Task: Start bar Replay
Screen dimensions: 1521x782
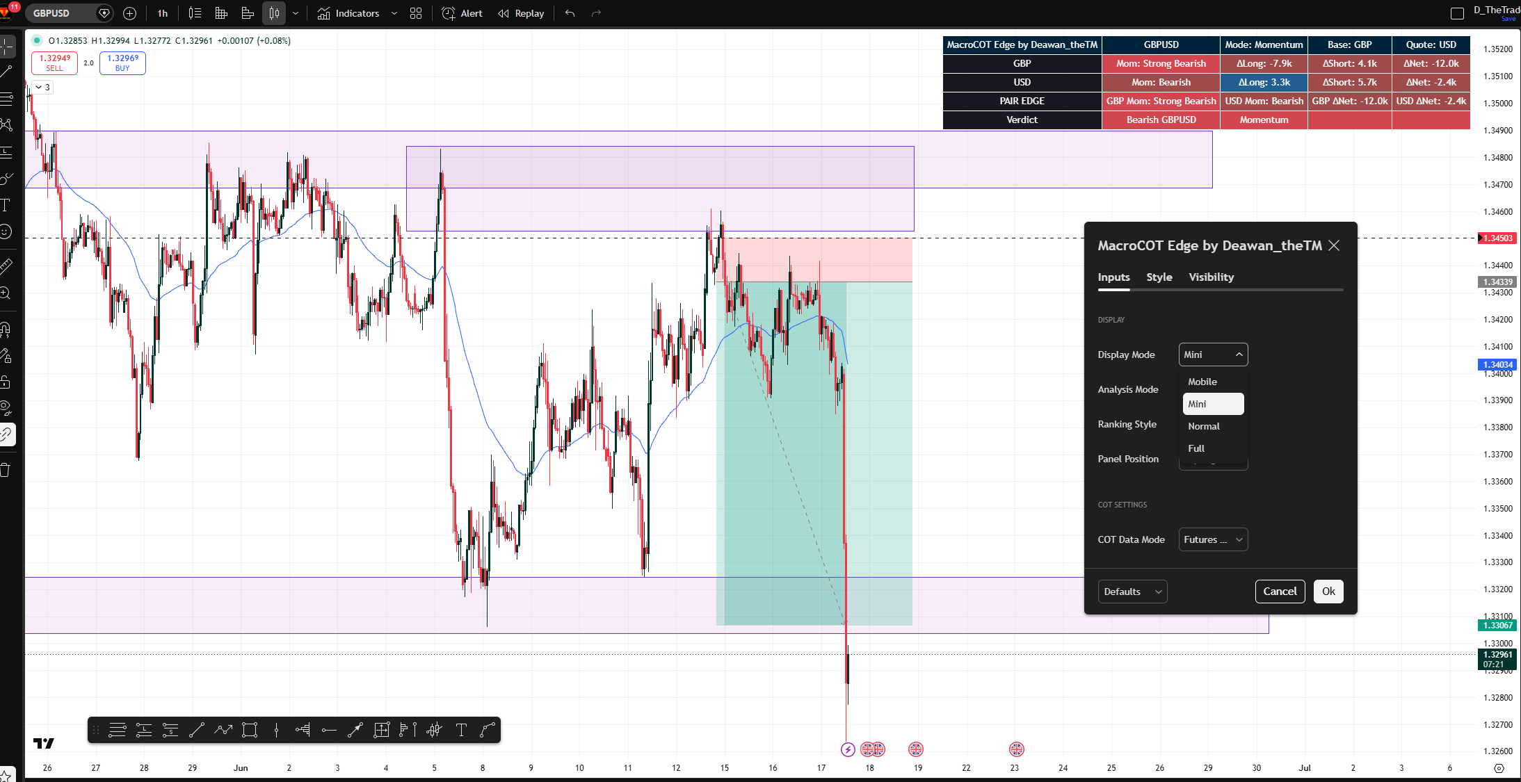Action: click(521, 13)
